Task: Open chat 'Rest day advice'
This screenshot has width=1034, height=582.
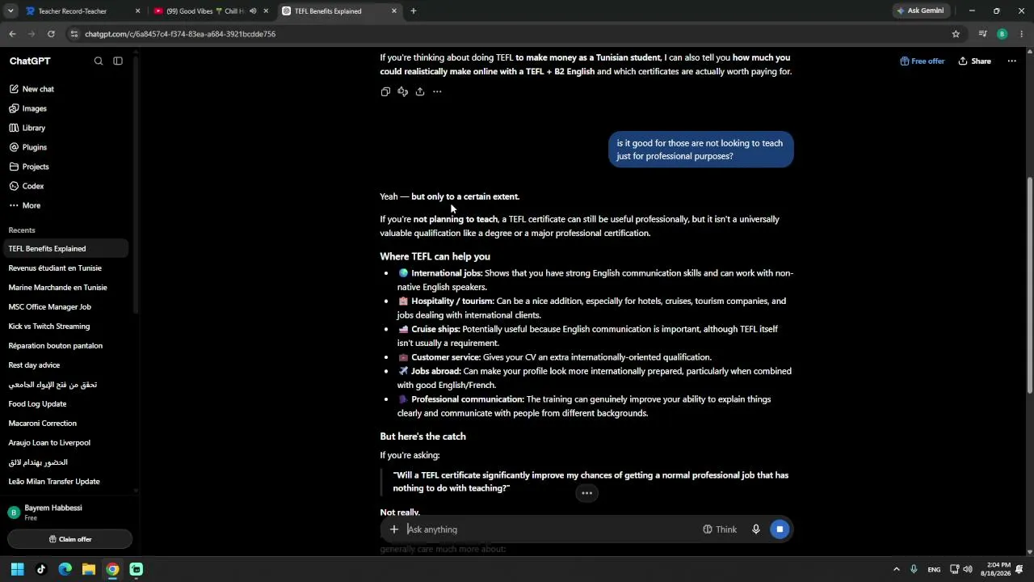Action: point(65,365)
